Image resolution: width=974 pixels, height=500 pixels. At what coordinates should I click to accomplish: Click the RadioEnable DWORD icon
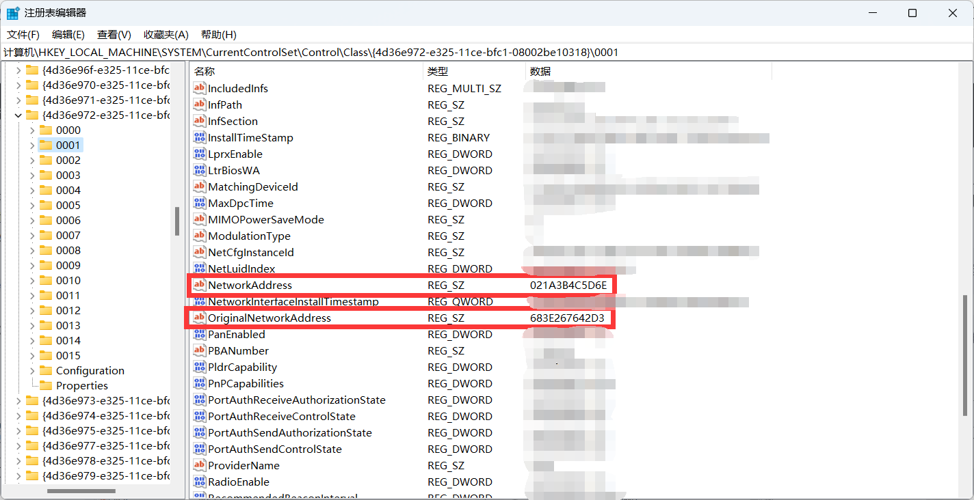pos(199,482)
